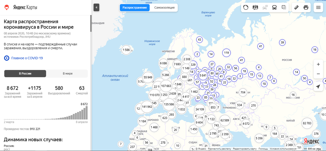The height and width of the screenshot is (151, 326).
Task: Click the 270 marker near Kyrgyzstan
Action: (253, 105)
